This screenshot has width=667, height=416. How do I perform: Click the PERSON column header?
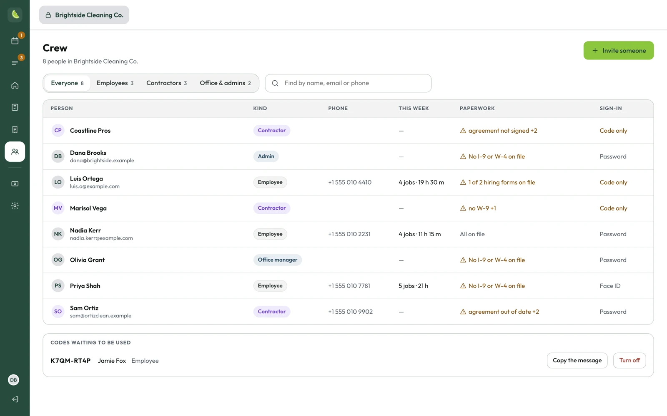(62, 108)
